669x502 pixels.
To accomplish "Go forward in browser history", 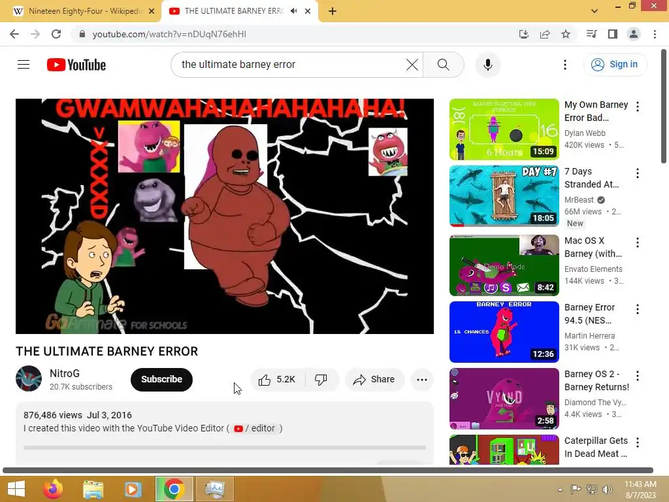I will pyautogui.click(x=35, y=34).
